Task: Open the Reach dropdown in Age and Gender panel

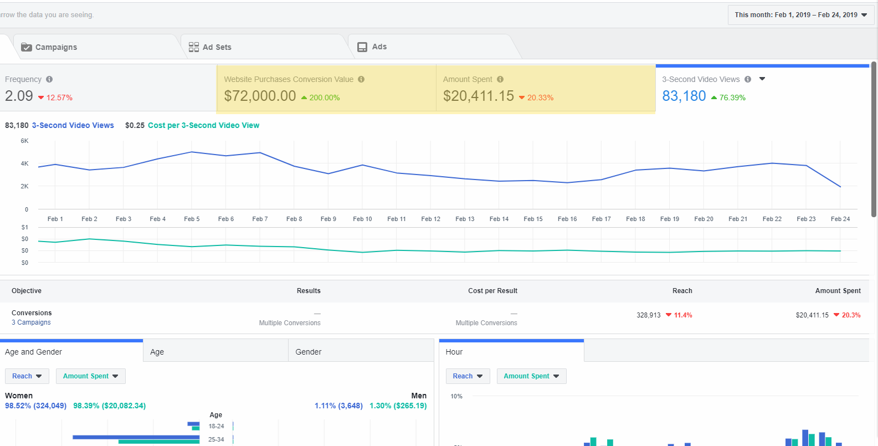Action: [x=27, y=376]
